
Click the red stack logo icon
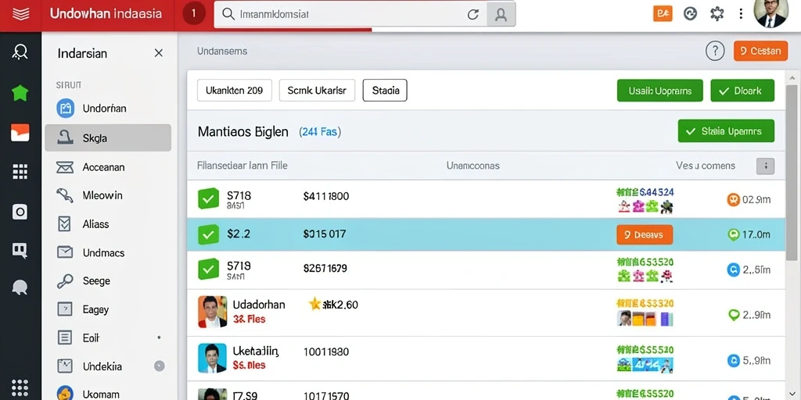pyautogui.click(x=20, y=14)
